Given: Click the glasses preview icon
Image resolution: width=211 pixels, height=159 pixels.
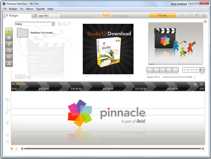Looking at the screenshot, I should pos(29,77).
